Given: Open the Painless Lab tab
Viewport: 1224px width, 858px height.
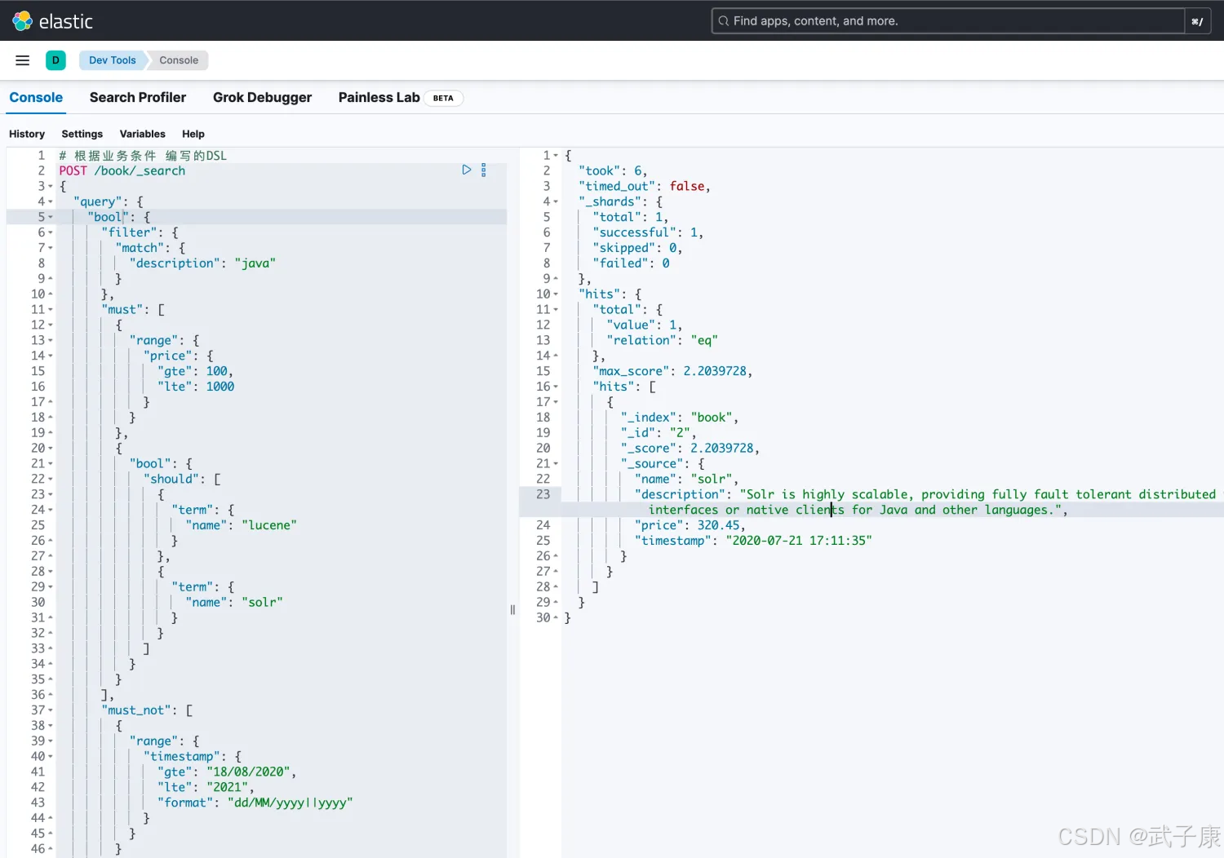Looking at the screenshot, I should pyautogui.click(x=379, y=98).
